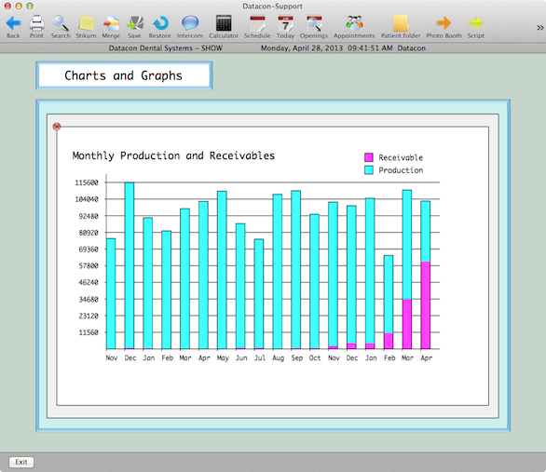Click the Back arrow icon
Viewport: 546px width, 472px height.
13,23
